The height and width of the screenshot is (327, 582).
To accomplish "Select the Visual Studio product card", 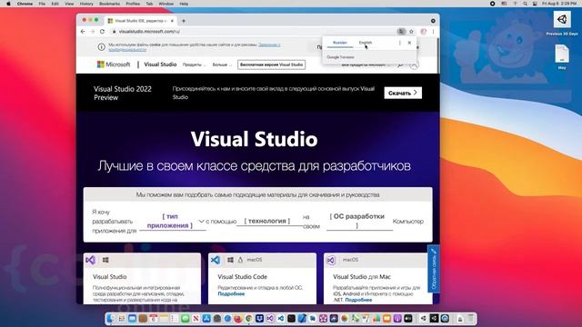I will [142, 279].
